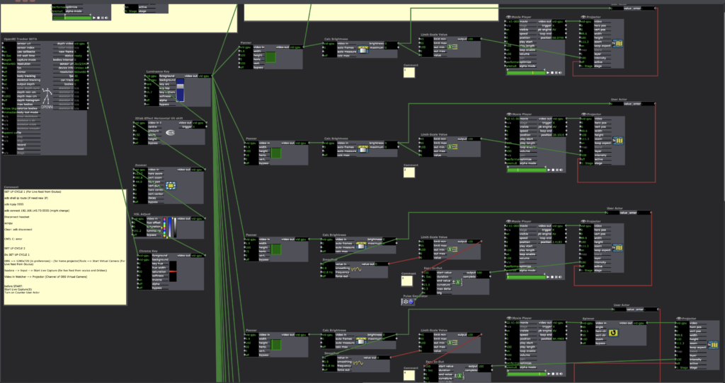The width and height of the screenshot is (725, 383).
Task: Click Calc Brightness icon in Comment 4 row
Action: [x=361, y=341]
